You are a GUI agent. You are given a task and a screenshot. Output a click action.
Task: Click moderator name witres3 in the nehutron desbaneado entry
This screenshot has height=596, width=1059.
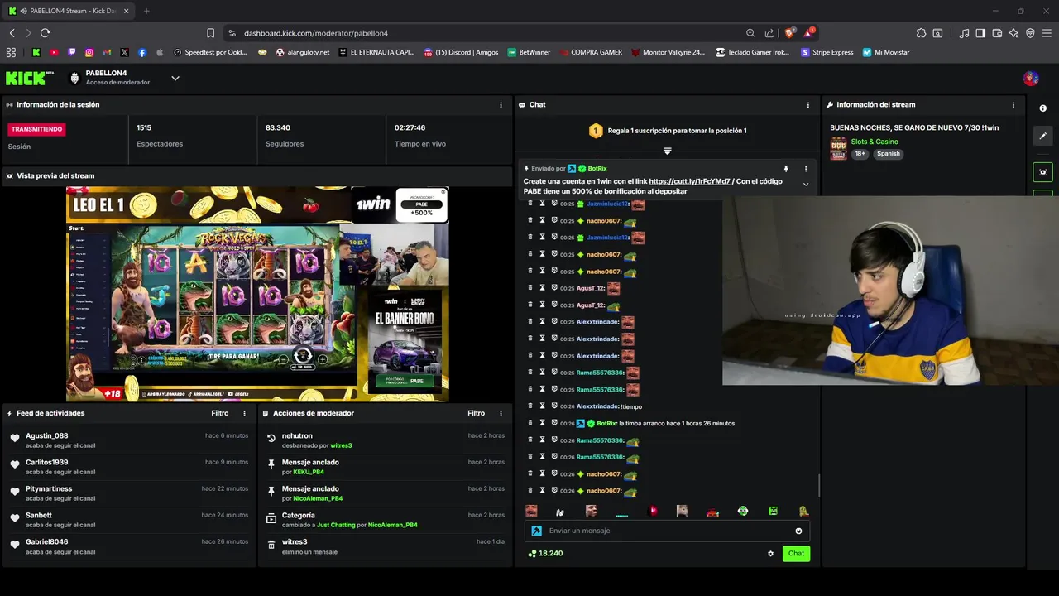pos(342,445)
